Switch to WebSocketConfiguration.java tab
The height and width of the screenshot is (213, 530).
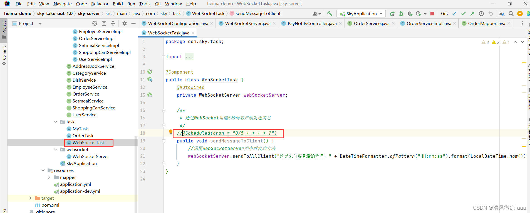(178, 23)
